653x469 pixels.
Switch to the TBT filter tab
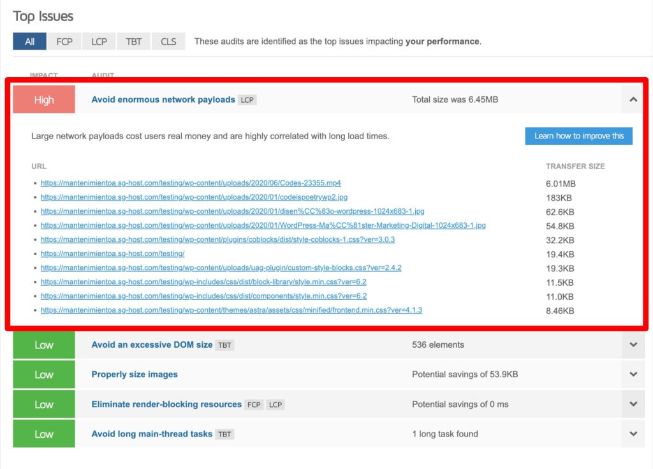pos(134,41)
